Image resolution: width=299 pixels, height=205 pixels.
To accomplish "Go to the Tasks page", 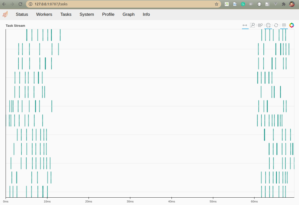I will click(66, 14).
